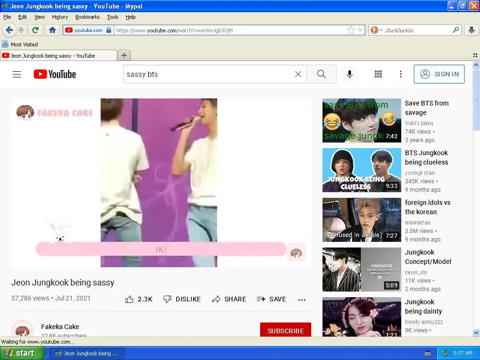Viewport: 480px width, 360px height.
Task: Open the Save BTS from savage thumbnail
Action: (361, 120)
